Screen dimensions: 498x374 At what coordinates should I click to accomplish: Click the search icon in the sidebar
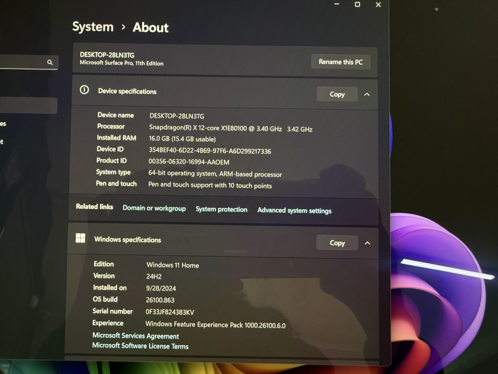pyautogui.click(x=50, y=62)
